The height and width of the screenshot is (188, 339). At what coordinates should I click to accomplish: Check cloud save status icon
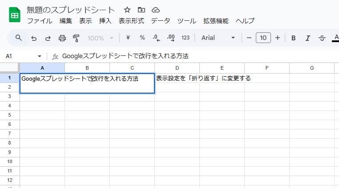pyautogui.click(x=155, y=10)
